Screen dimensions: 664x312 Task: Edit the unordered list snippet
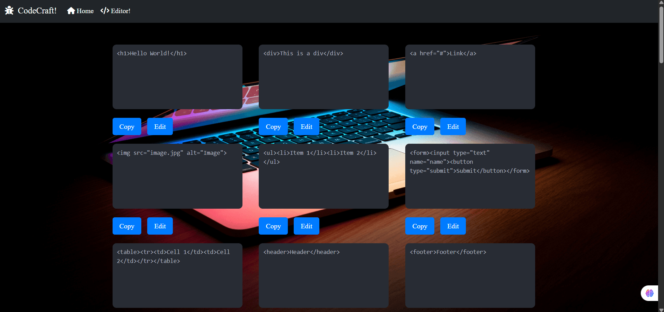click(x=307, y=226)
